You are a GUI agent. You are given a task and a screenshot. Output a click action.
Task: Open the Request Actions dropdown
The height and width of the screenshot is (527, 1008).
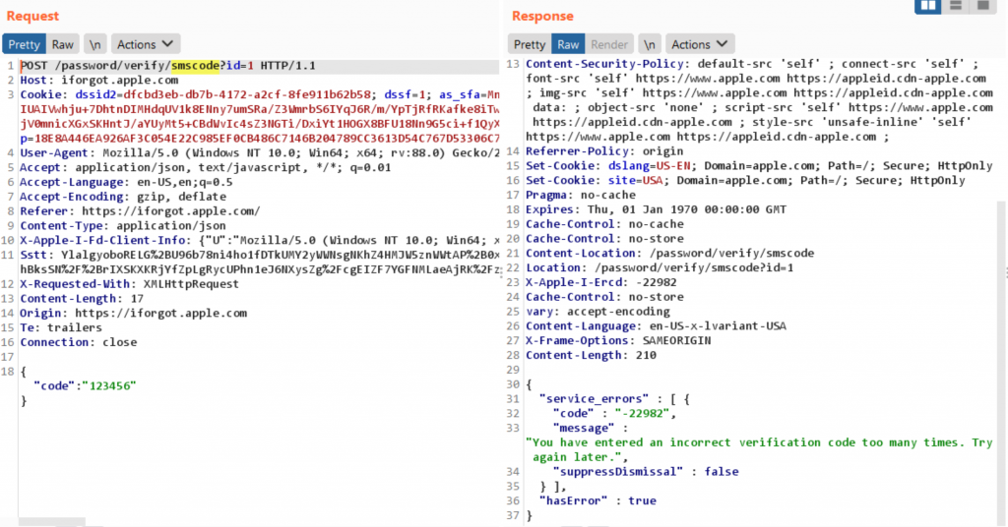[146, 44]
